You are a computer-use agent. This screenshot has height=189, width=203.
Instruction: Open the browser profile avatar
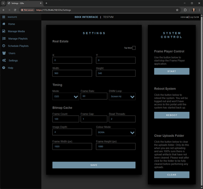tap(194, 10)
